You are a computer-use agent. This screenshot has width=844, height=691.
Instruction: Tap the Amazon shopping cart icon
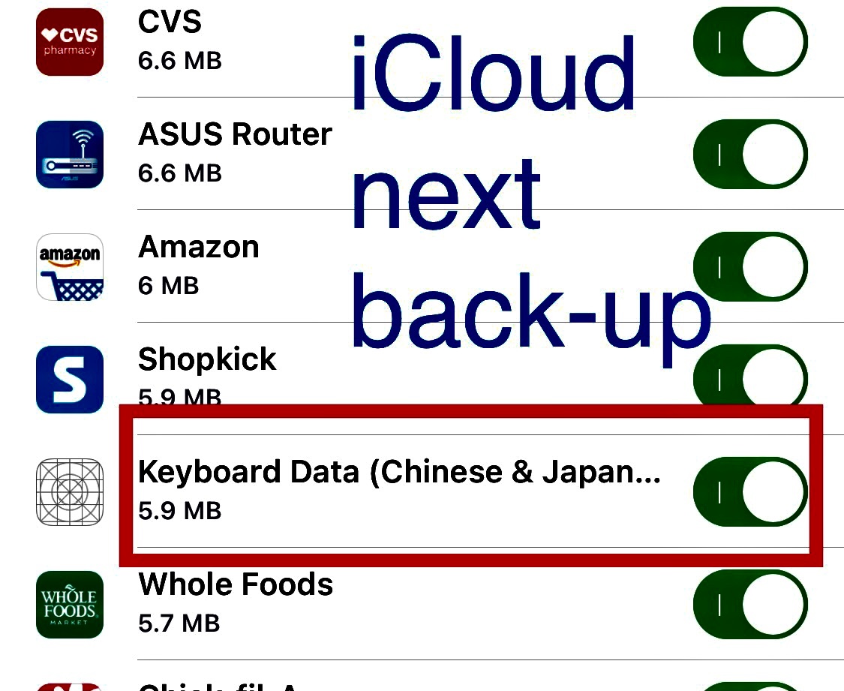(x=69, y=267)
